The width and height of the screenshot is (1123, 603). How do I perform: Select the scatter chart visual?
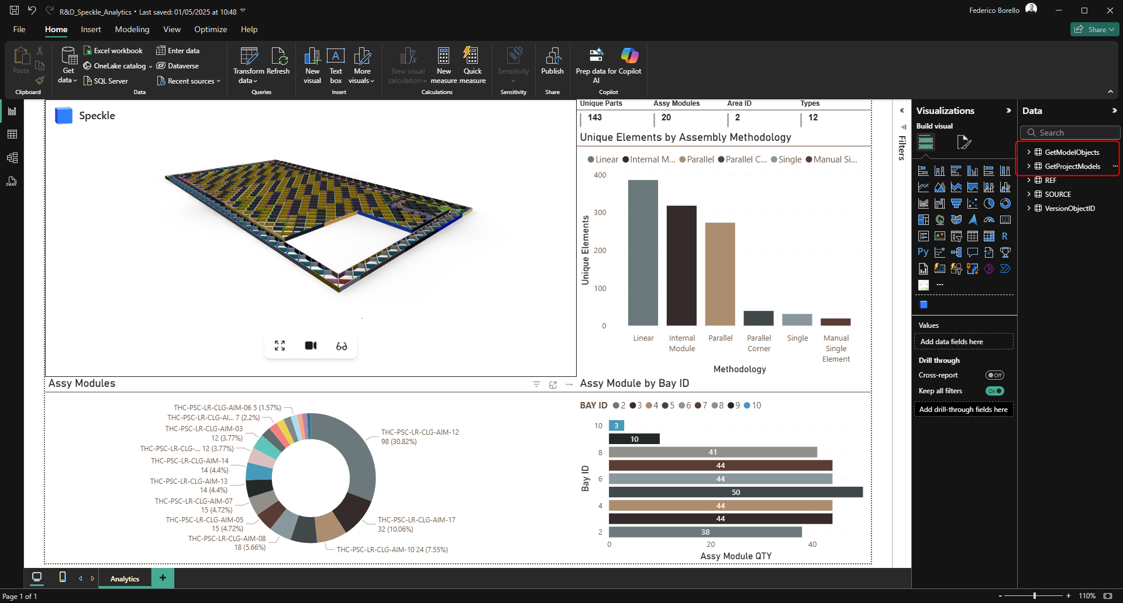[x=973, y=203]
